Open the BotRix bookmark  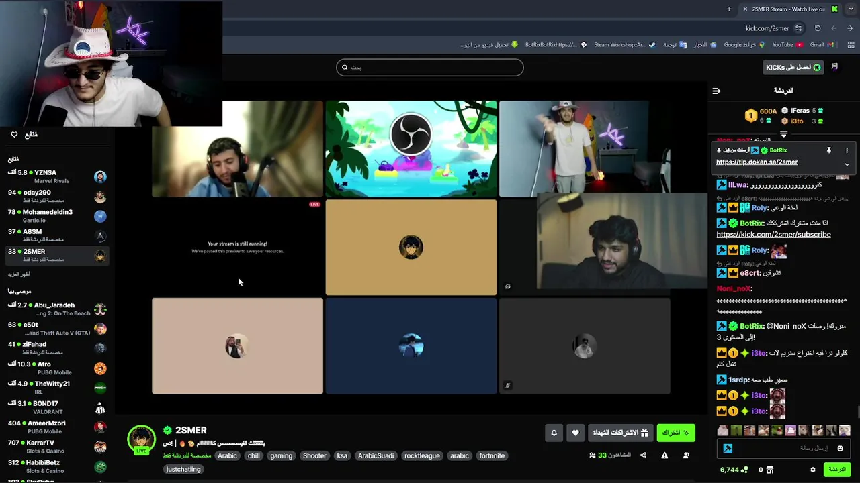555,45
